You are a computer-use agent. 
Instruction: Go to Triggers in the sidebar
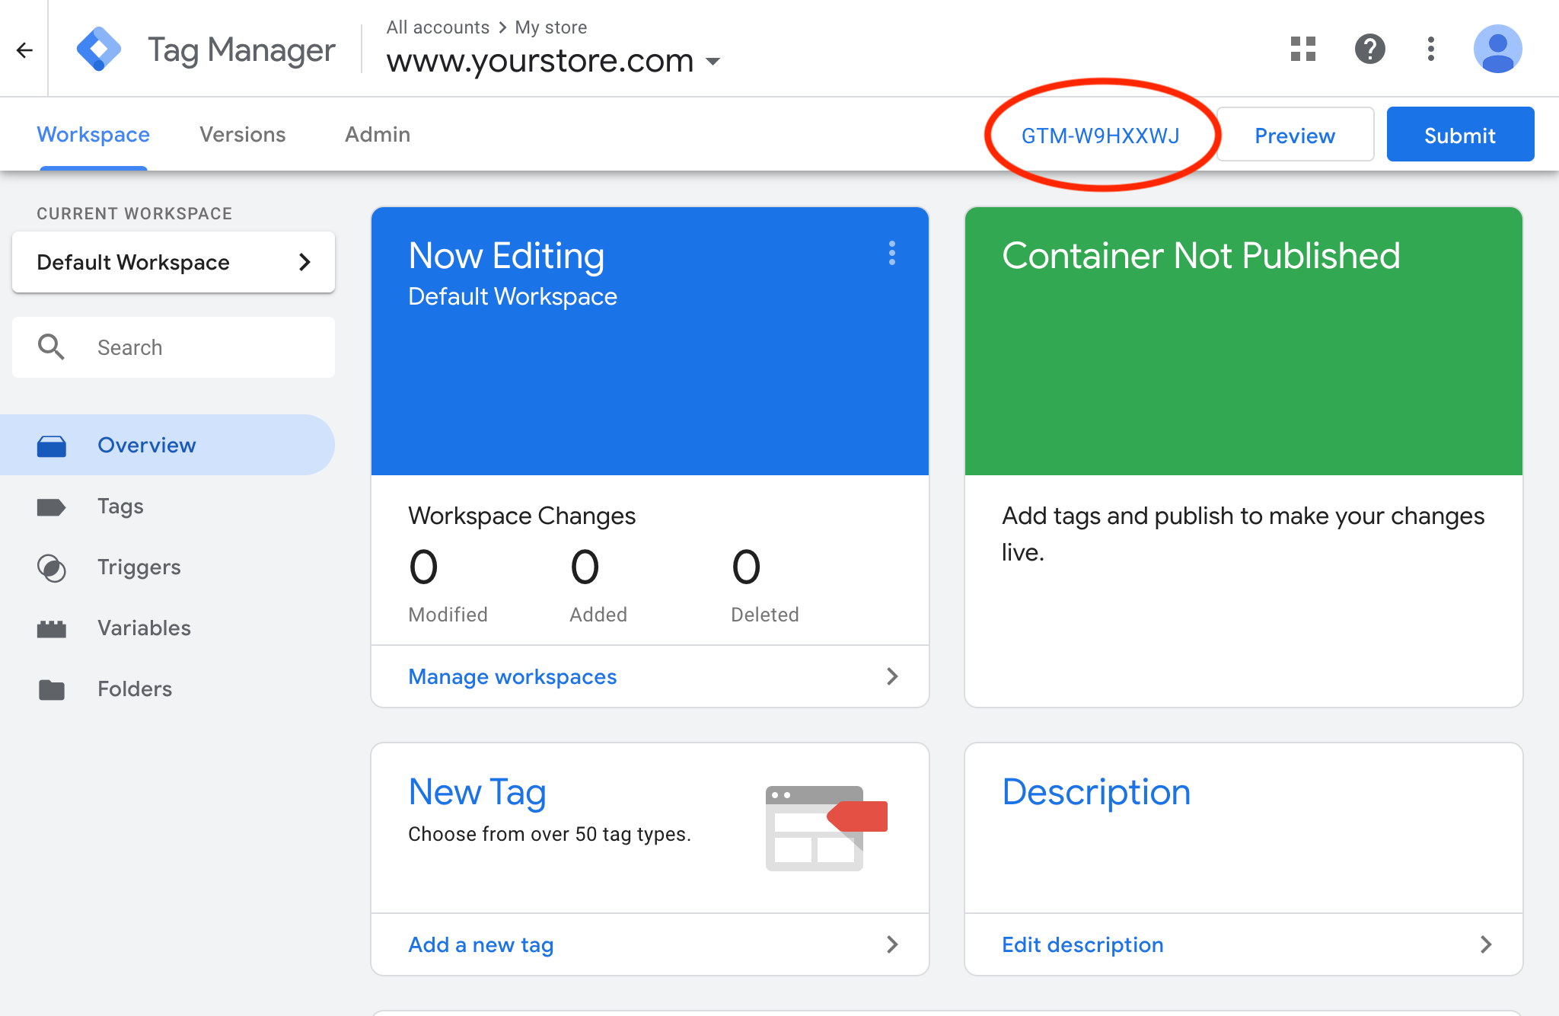(139, 567)
